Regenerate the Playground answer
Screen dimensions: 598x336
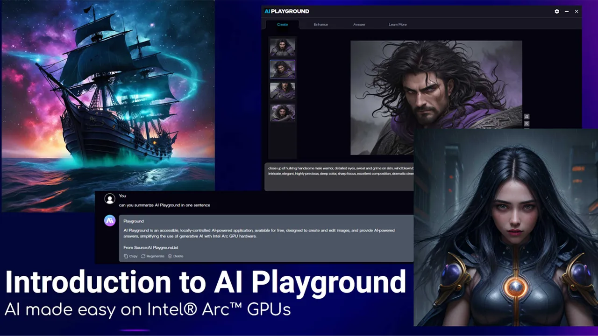pos(153,256)
